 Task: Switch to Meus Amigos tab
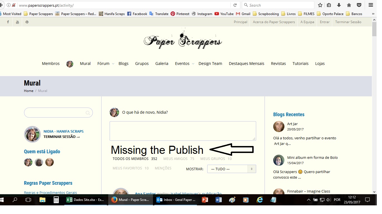[179, 159]
